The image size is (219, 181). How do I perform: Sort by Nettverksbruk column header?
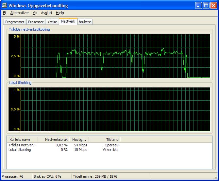(54, 140)
